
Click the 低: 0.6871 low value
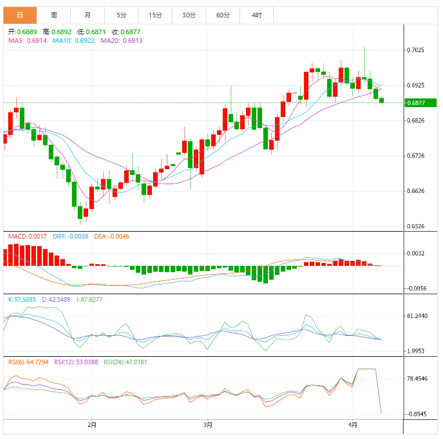pyautogui.click(x=92, y=32)
